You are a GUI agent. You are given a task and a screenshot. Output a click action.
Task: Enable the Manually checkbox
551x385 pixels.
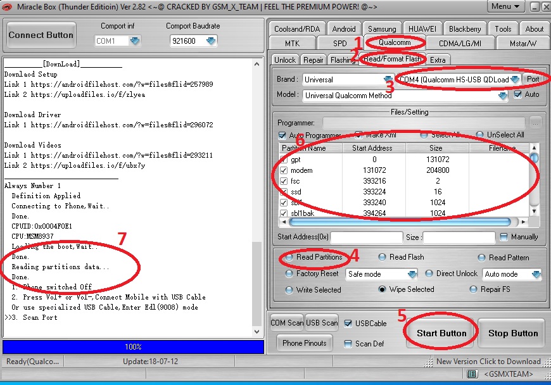(504, 237)
